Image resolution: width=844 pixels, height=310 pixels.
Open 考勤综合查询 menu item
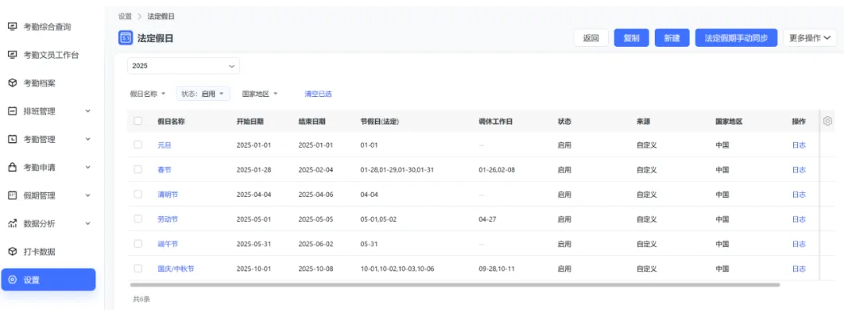click(x=48, y=27)
